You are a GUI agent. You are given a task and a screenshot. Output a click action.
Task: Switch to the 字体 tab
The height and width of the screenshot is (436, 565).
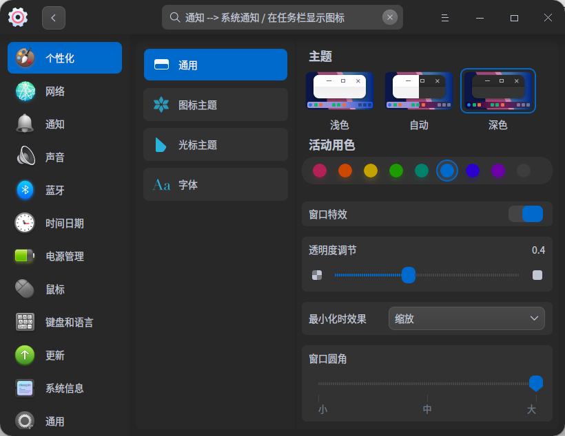pyautogui.click(x=215, y=184)
